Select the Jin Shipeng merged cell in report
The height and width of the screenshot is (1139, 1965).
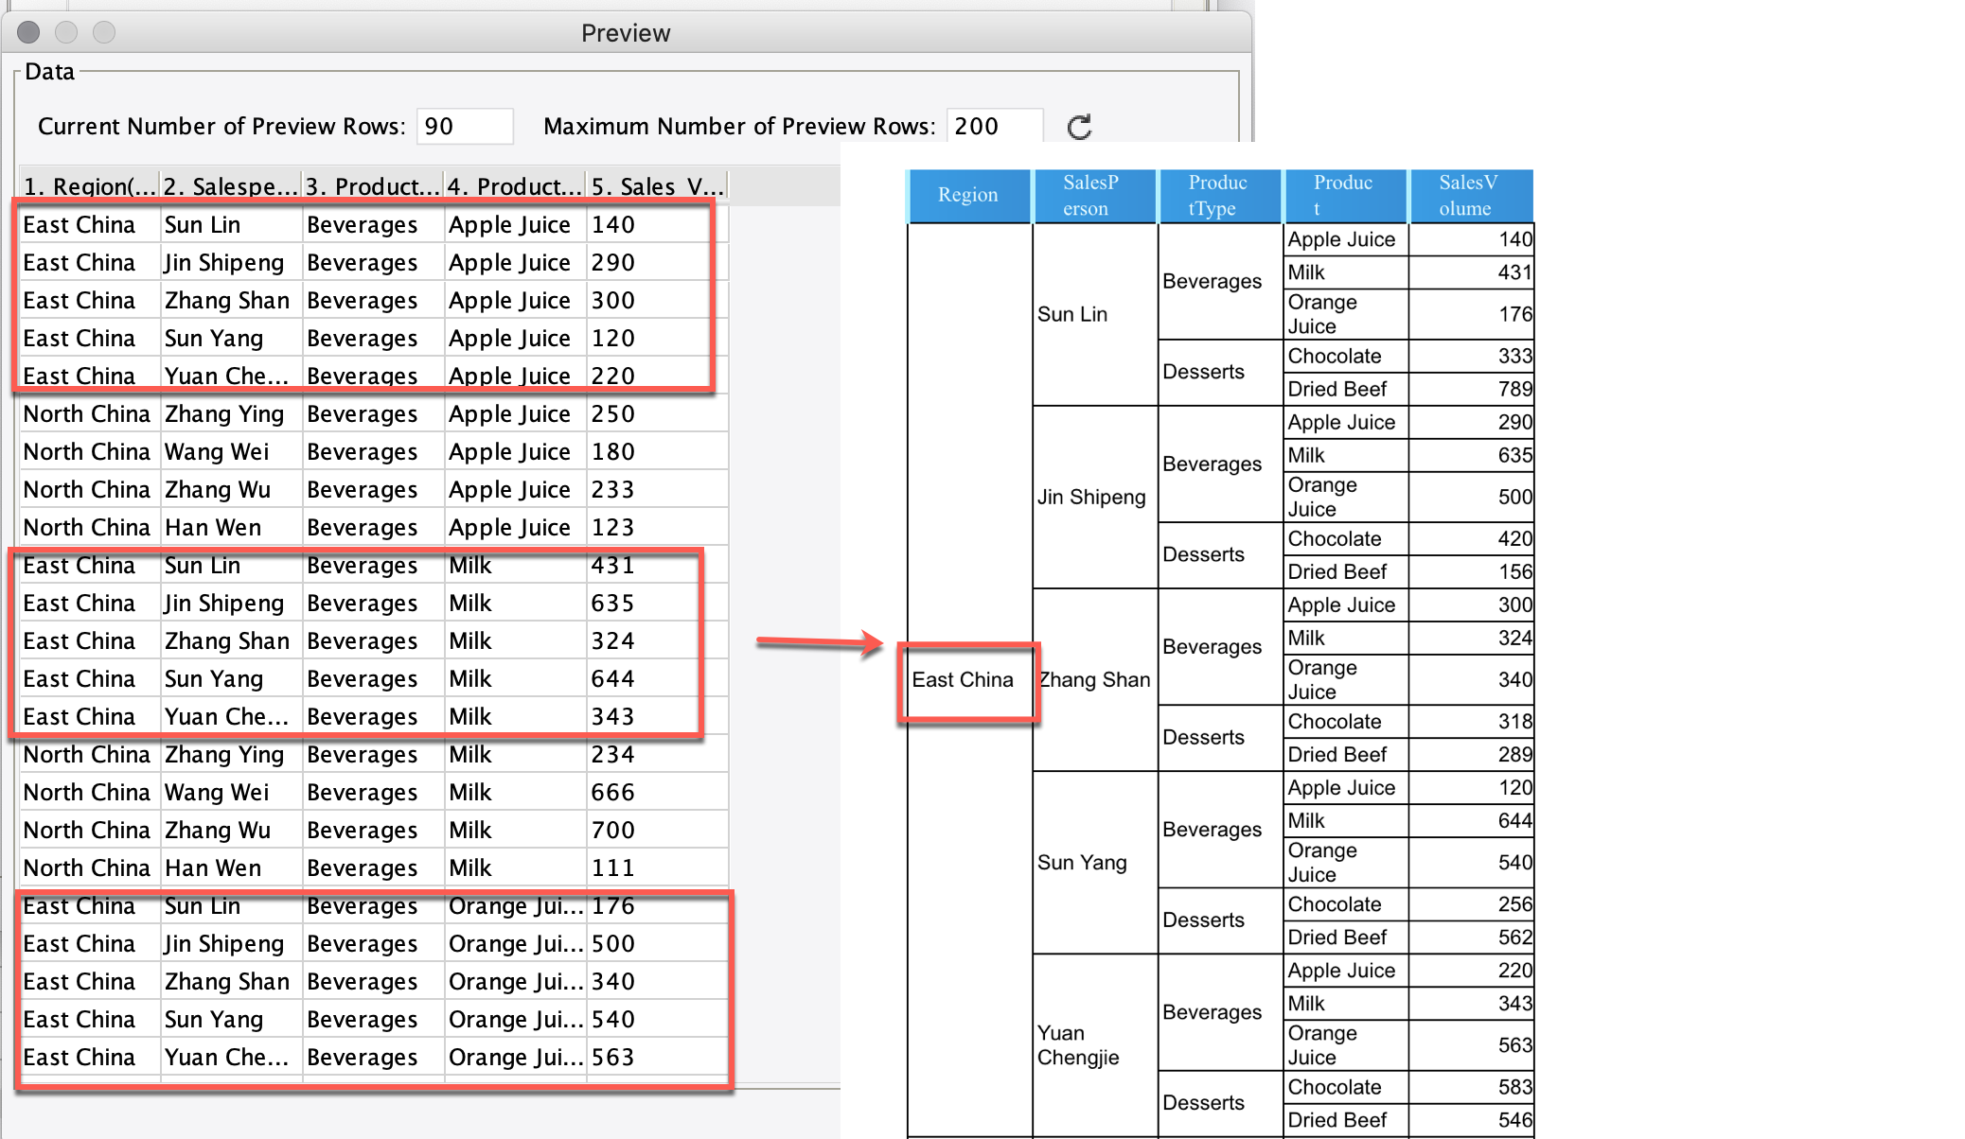coord(1093,497)
